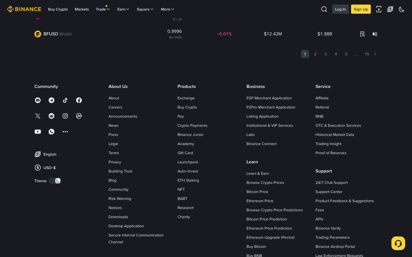This screenshot has height=257, width=412.
Task: Go to page 2 in pagination
Action: pyautogui.click(x=315, y=54)
